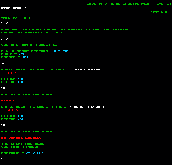Click the red 'Miss !' message

[x=8, y=100]
